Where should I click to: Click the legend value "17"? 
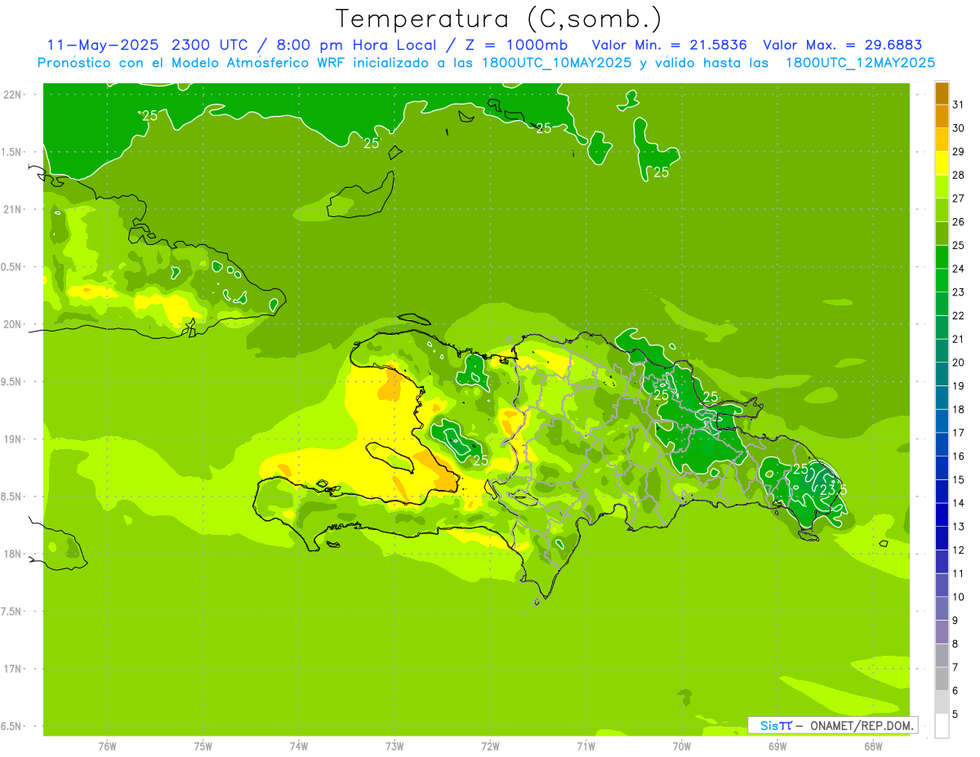tap(958, 433)
